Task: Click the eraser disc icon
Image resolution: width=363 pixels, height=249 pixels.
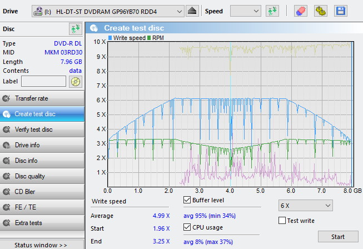Action: (x=300, y=11)
